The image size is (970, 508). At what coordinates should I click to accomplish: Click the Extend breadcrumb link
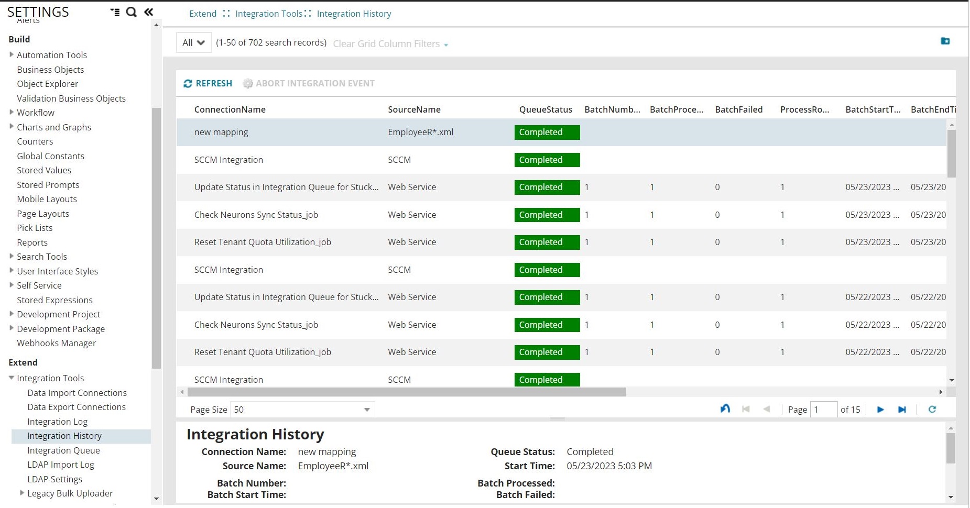click(203, 14)
